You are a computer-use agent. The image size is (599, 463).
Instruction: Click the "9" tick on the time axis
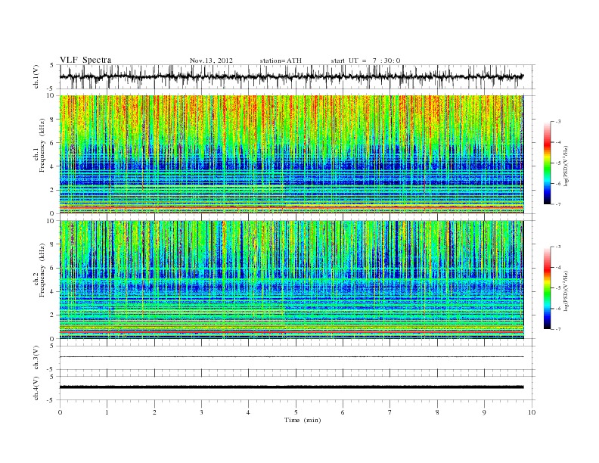484,412
